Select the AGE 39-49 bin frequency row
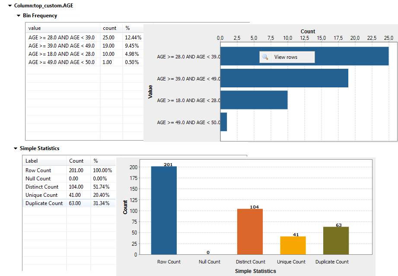The image size is (398, 276). tap(62, 45)
